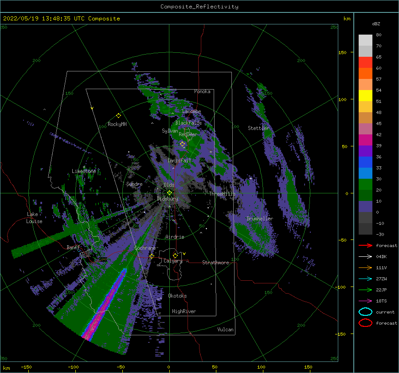399x373 pixels.
Task: Click the 'RedDeer' map label
Action: 188,134
